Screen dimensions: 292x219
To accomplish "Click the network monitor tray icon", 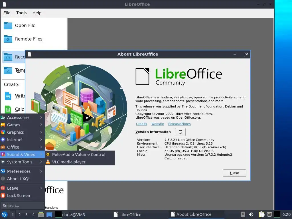I will [x=269, y=214].
